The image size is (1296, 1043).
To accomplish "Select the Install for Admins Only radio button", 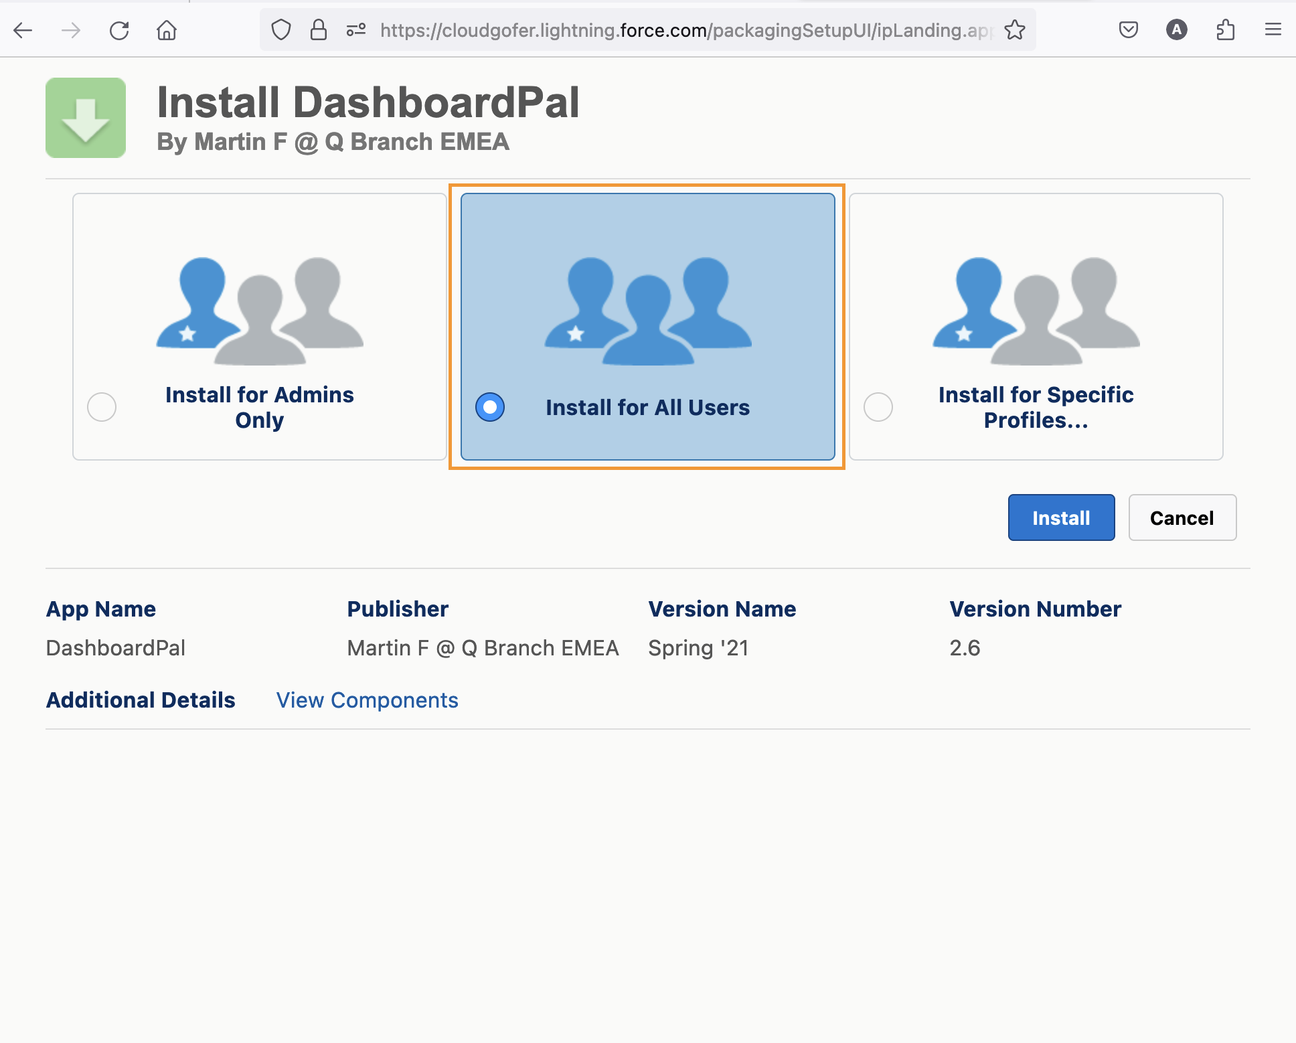I will (x=101, y=406).
